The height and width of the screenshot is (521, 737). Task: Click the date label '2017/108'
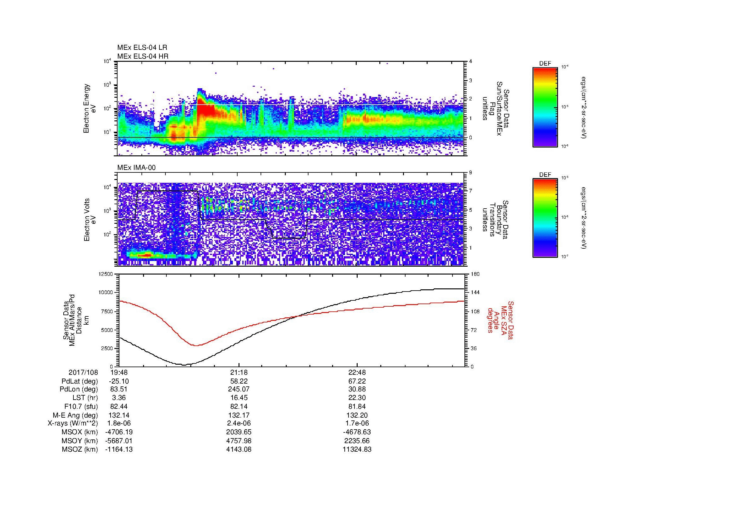coord(83,373)
